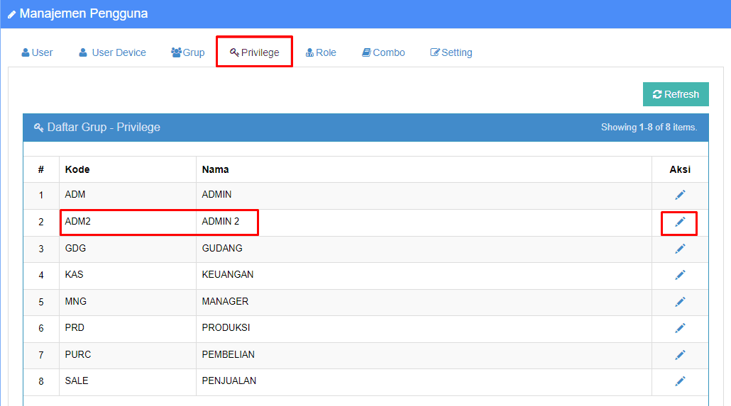Click the Manajemen Pengguna page title
Image resolution: width=731 pixels, height=406 pixels.
83,13
